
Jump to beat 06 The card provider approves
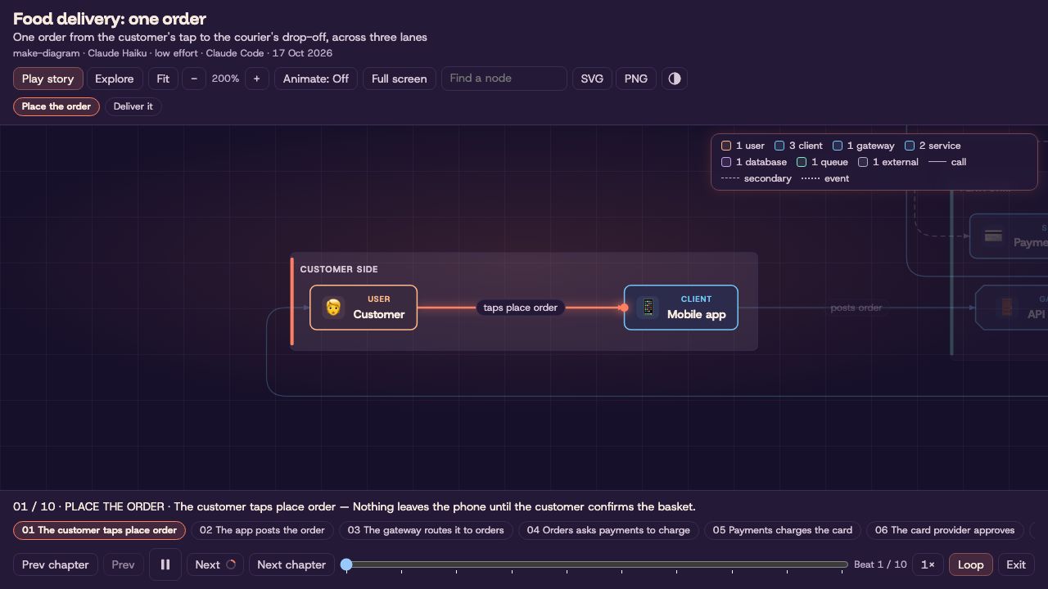(945, 530)
